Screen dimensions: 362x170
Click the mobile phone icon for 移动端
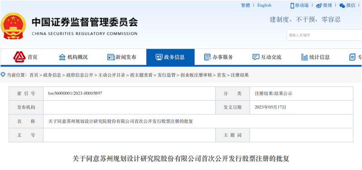tap(292, 6)
